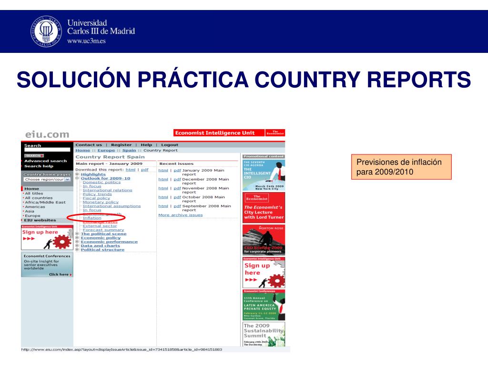Open Advanced search

45,161
